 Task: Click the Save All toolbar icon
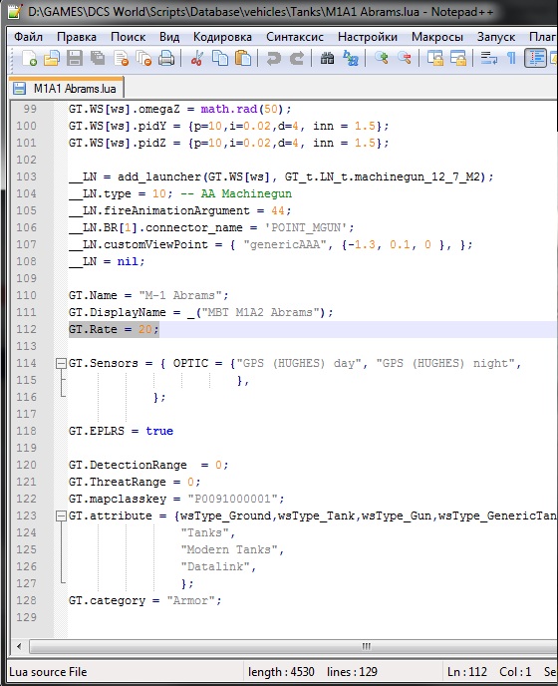click(98, 58)
